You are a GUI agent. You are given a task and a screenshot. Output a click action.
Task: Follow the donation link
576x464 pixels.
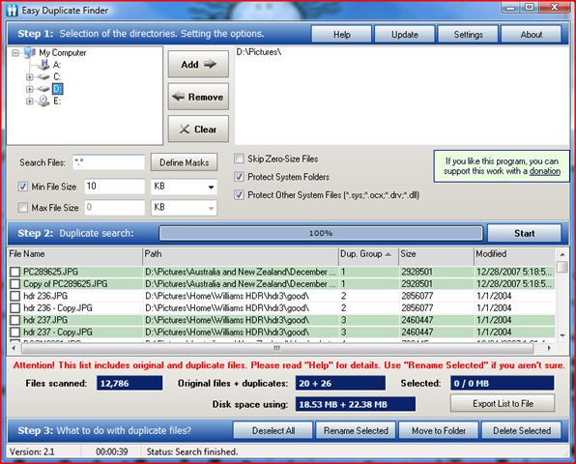pos(545,171)
